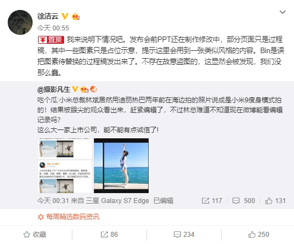This screenshot has width=294, height=244.
Task: Click the orange V verification badge beside 徐洁云
Action: 65,17
